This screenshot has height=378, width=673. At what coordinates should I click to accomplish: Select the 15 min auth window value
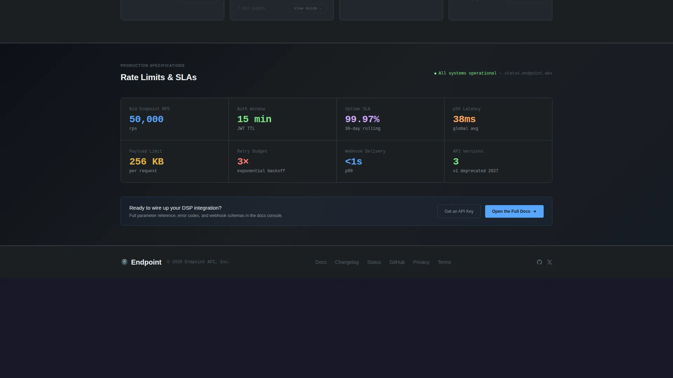click(x=254, y=119)
